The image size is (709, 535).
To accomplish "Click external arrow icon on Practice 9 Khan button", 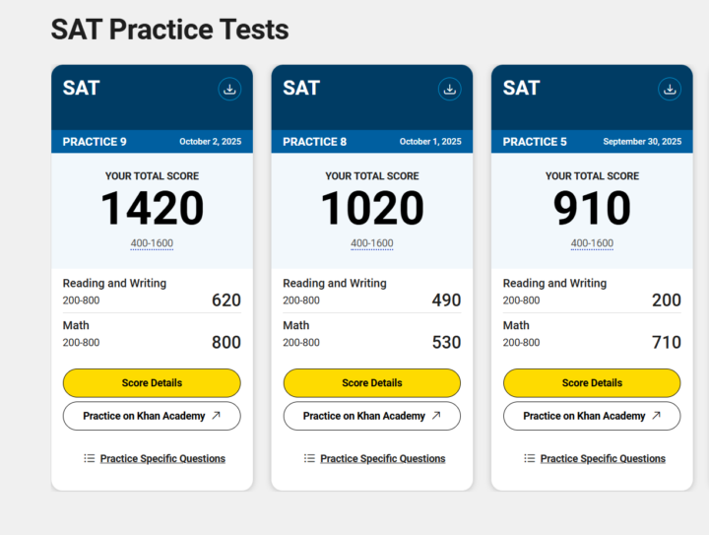I will 217,416.
